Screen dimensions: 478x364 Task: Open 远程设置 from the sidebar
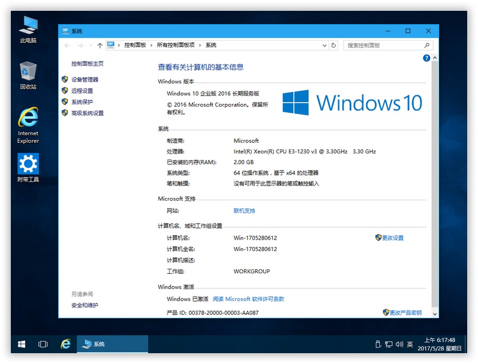click(x=82, y=91)
